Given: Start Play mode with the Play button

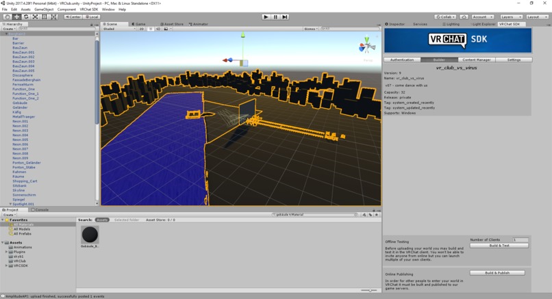Looking at the screenshot, I should click(266, 17).
